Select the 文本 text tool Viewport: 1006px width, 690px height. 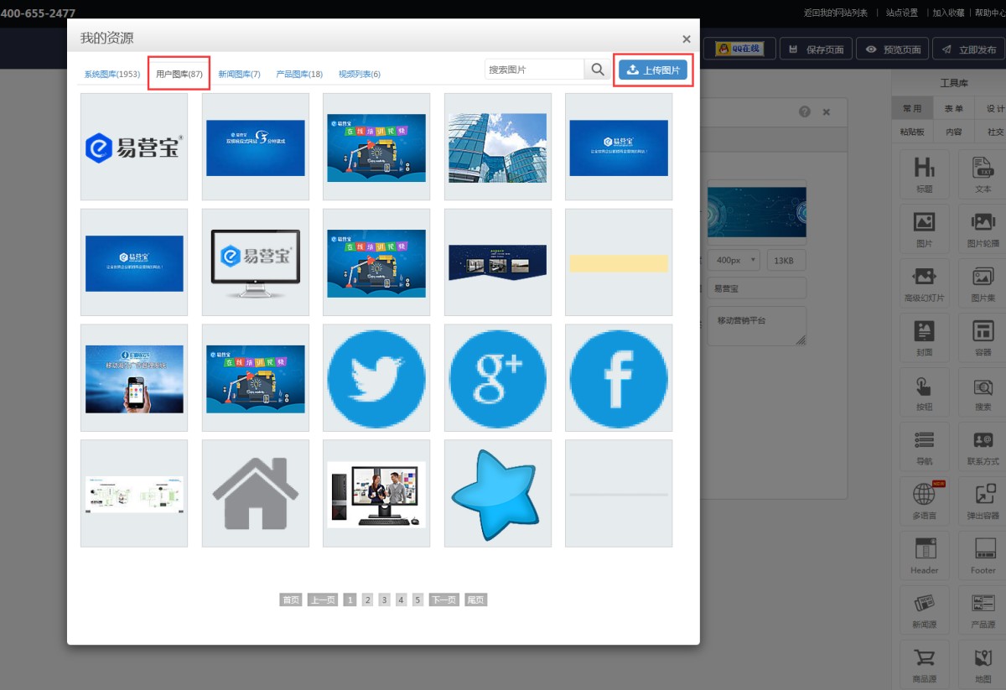(x=983, y=174)
